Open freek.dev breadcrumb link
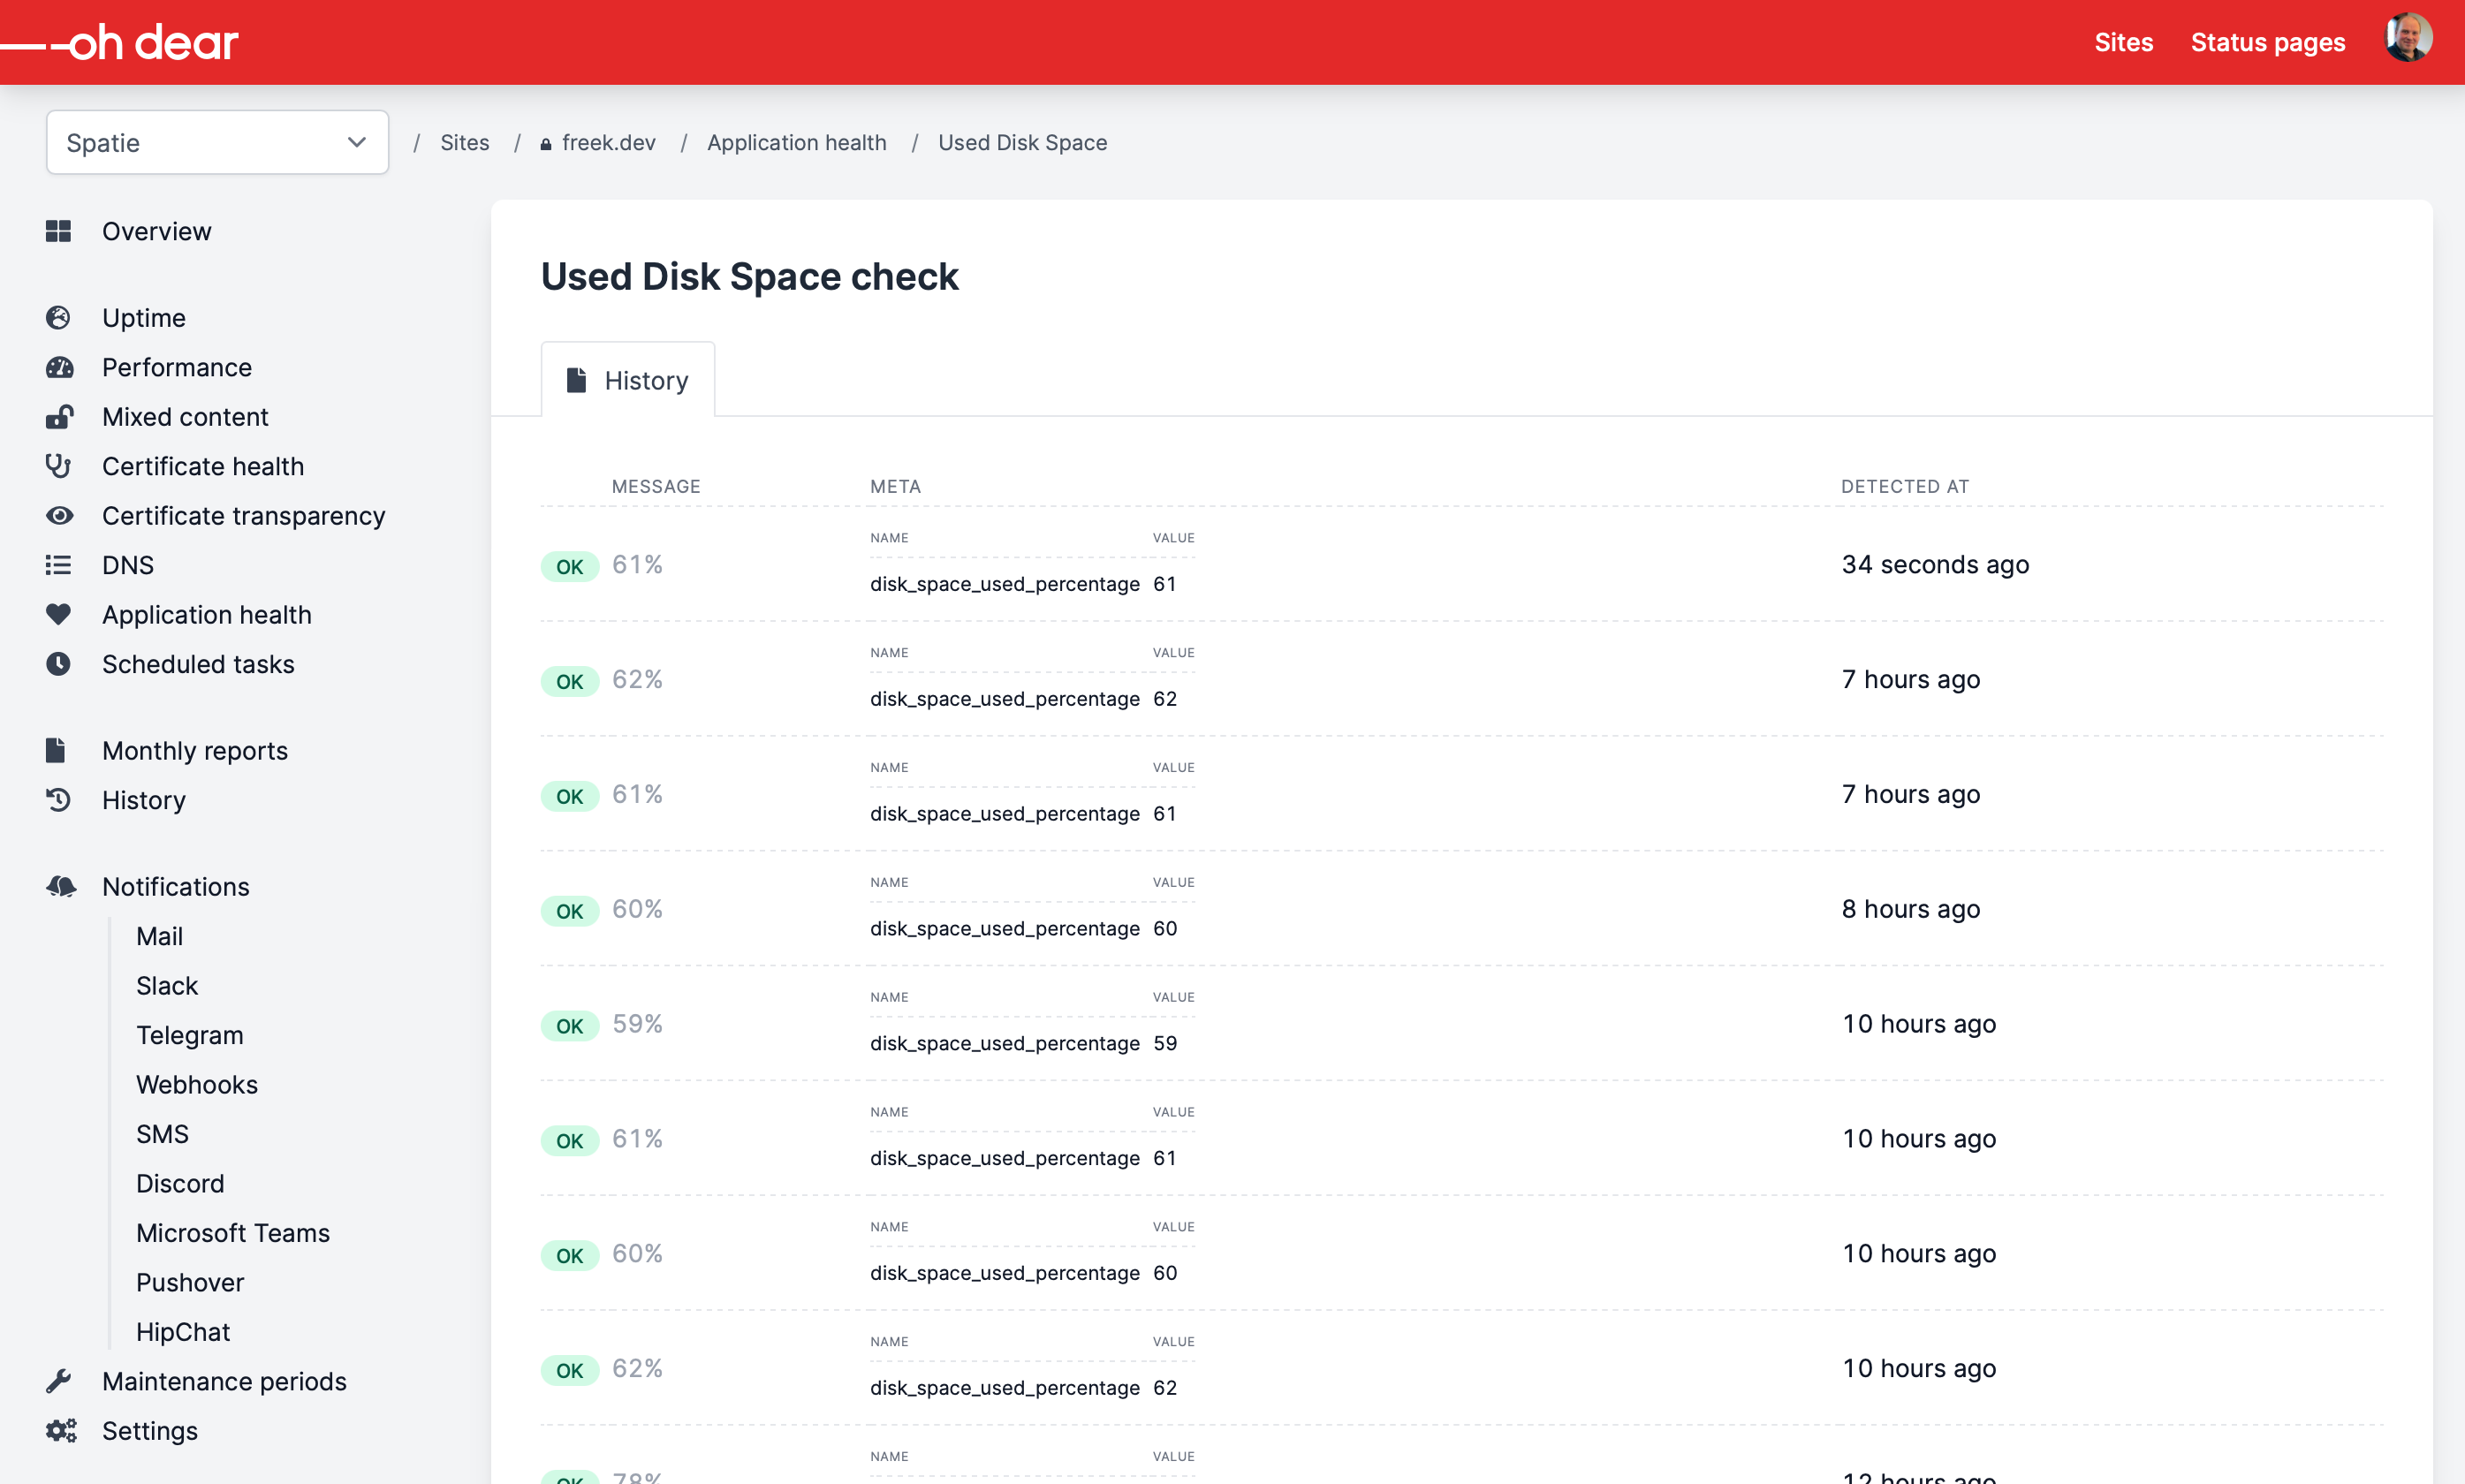Screen dimensions: 2465x1484 coord(608,142)
